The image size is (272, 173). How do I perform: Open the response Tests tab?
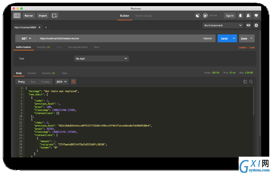coord(64,73)
